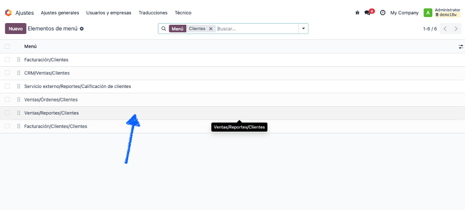Open the CRM/Ventas/Clientes record
The image size is (465, 210).
[x=47, y=73]
